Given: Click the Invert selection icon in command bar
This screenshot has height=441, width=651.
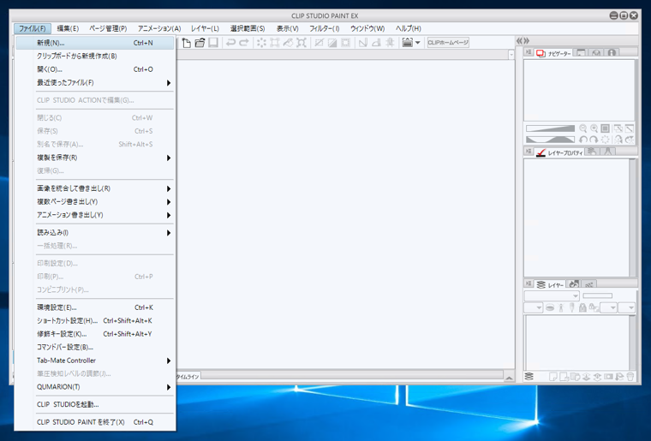Looking at the screenshot, I should [332, 42].
